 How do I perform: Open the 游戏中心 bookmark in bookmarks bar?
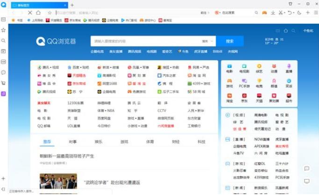pyautogui.click(x=148, y=20)
